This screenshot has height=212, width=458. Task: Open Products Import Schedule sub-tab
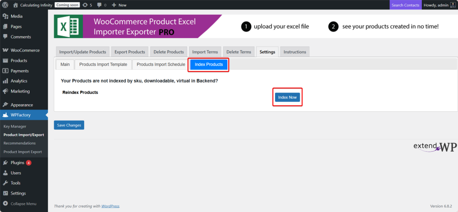(x=161, y=64)
